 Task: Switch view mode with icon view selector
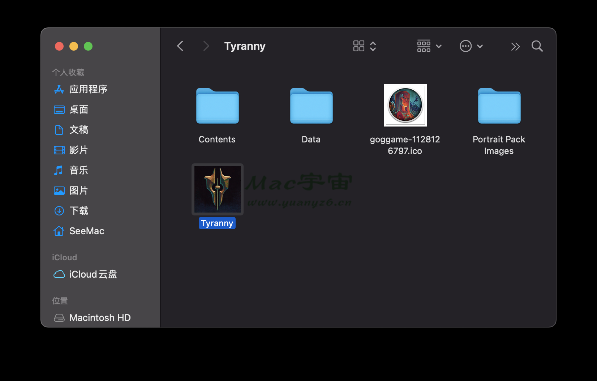(364, 46)
